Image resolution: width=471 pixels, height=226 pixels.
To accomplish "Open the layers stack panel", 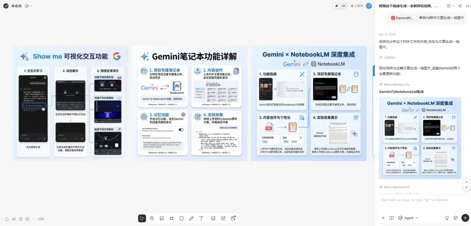I will (x=14, y=219).
